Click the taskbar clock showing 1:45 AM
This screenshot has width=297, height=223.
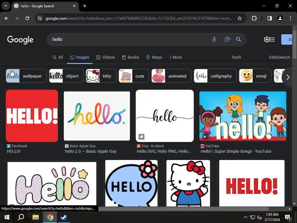[x=272, y=217]
